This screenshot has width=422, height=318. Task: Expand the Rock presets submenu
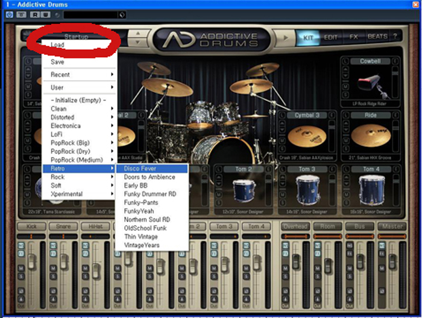[x=80, y=177]
